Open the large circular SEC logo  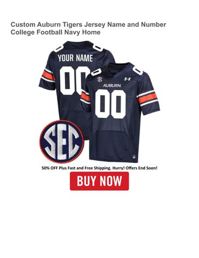tap(62, 141)
